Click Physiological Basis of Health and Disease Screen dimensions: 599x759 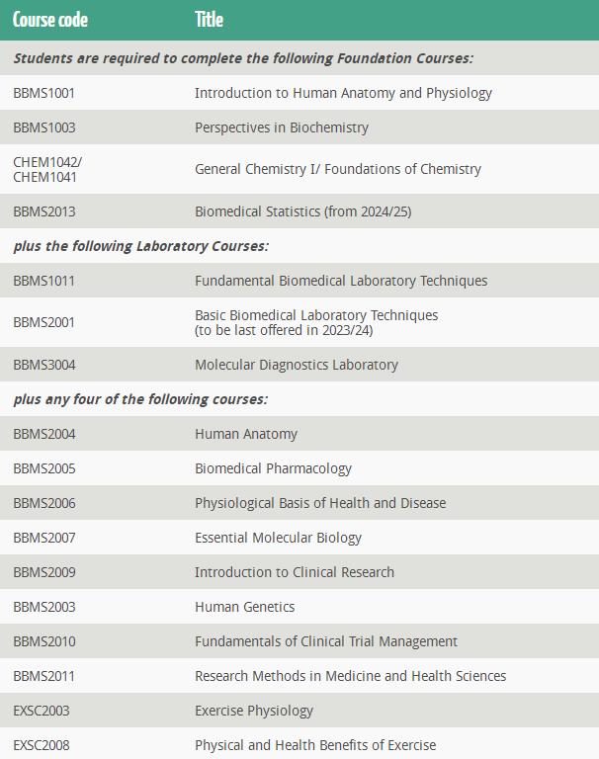[x=320, y=503]
